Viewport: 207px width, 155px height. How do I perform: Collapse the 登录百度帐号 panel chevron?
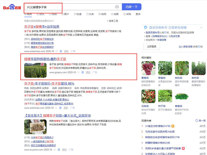pyautogui.click(x=201, y=28)
